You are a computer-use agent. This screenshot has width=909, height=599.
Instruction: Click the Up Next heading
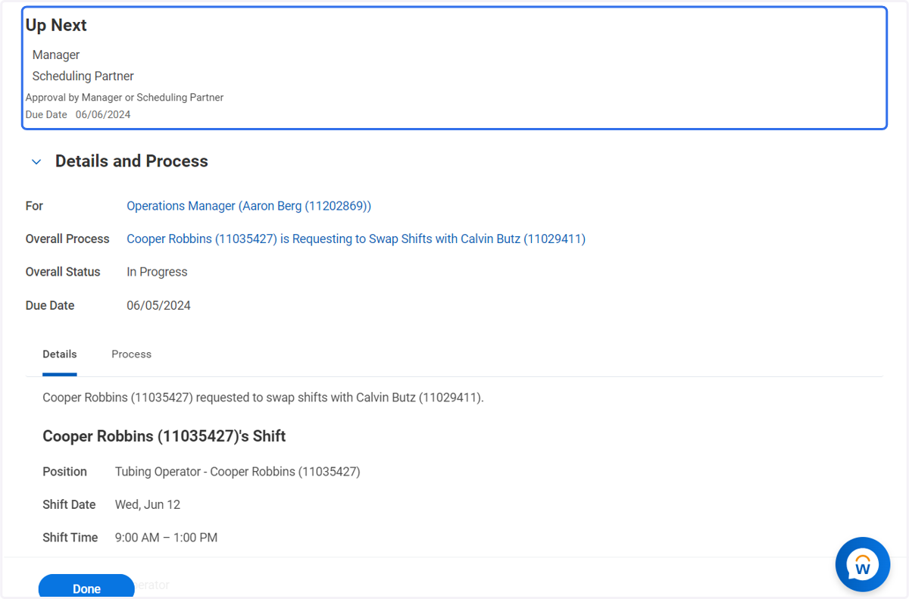point(56,26)
